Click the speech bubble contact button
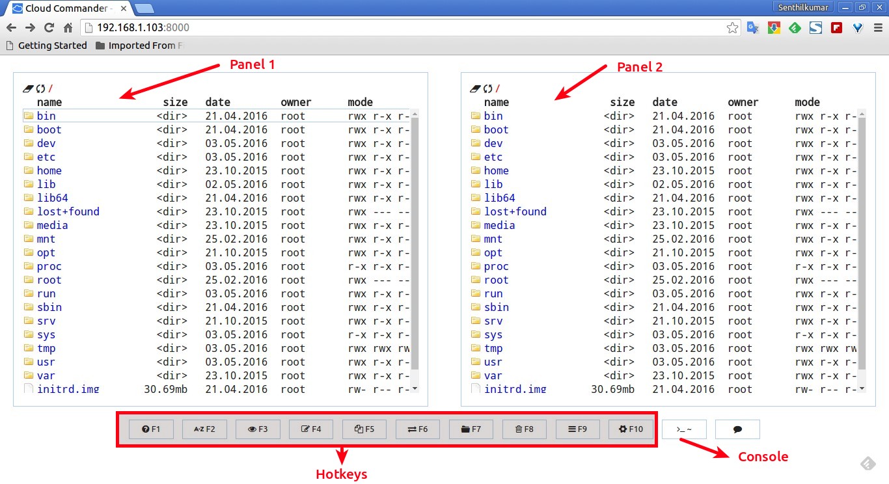 click(737, 429)
